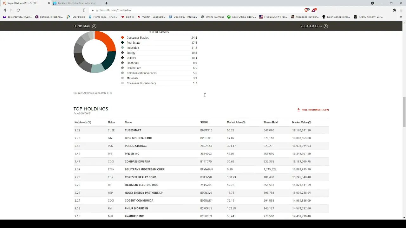Open the Vagabond Traveler bookmark
The width and height of the screenshot is (406, 228).
(x=305, y=17)
